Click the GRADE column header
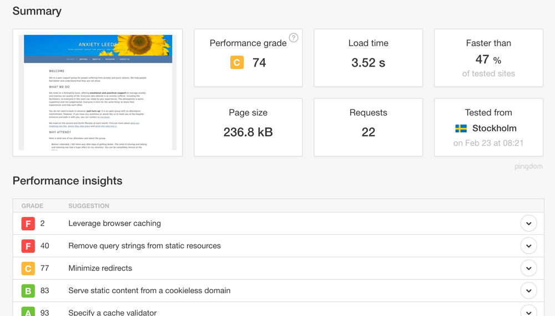Viewport: 555px width, 316px height. (32, 206)
